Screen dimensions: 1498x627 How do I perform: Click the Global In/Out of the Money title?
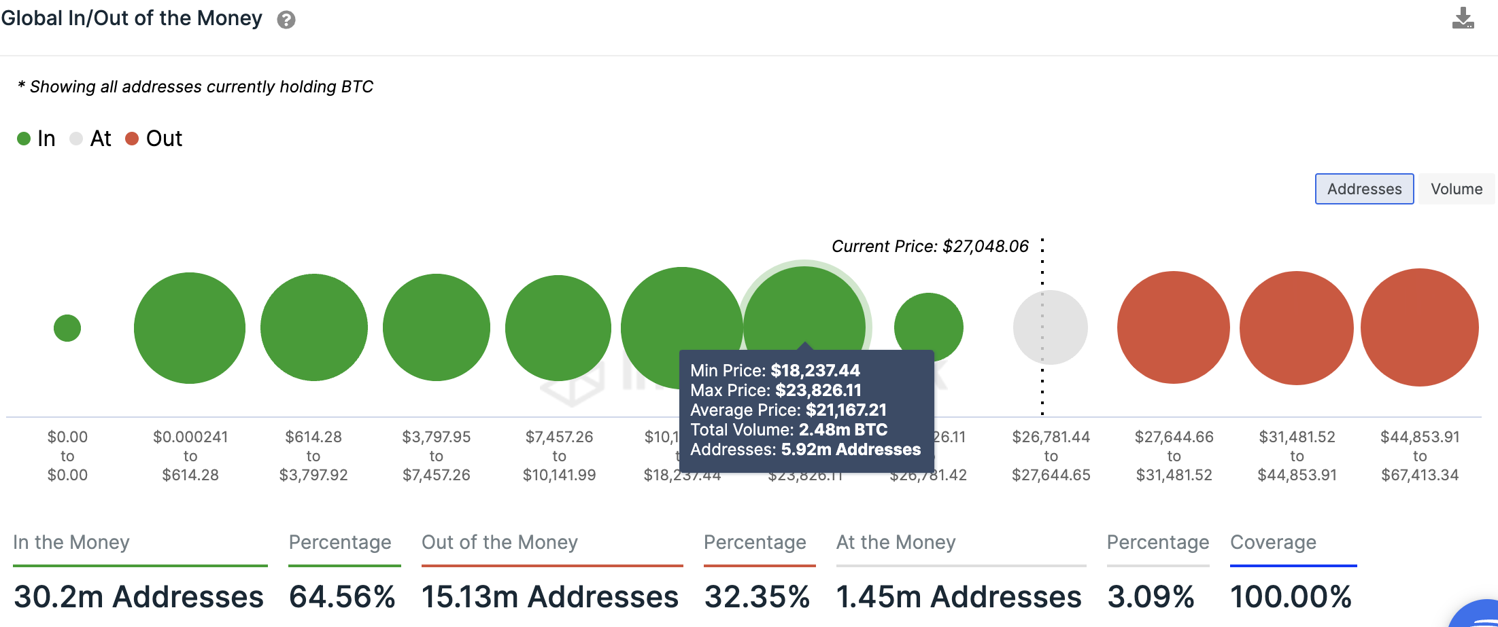131,18
